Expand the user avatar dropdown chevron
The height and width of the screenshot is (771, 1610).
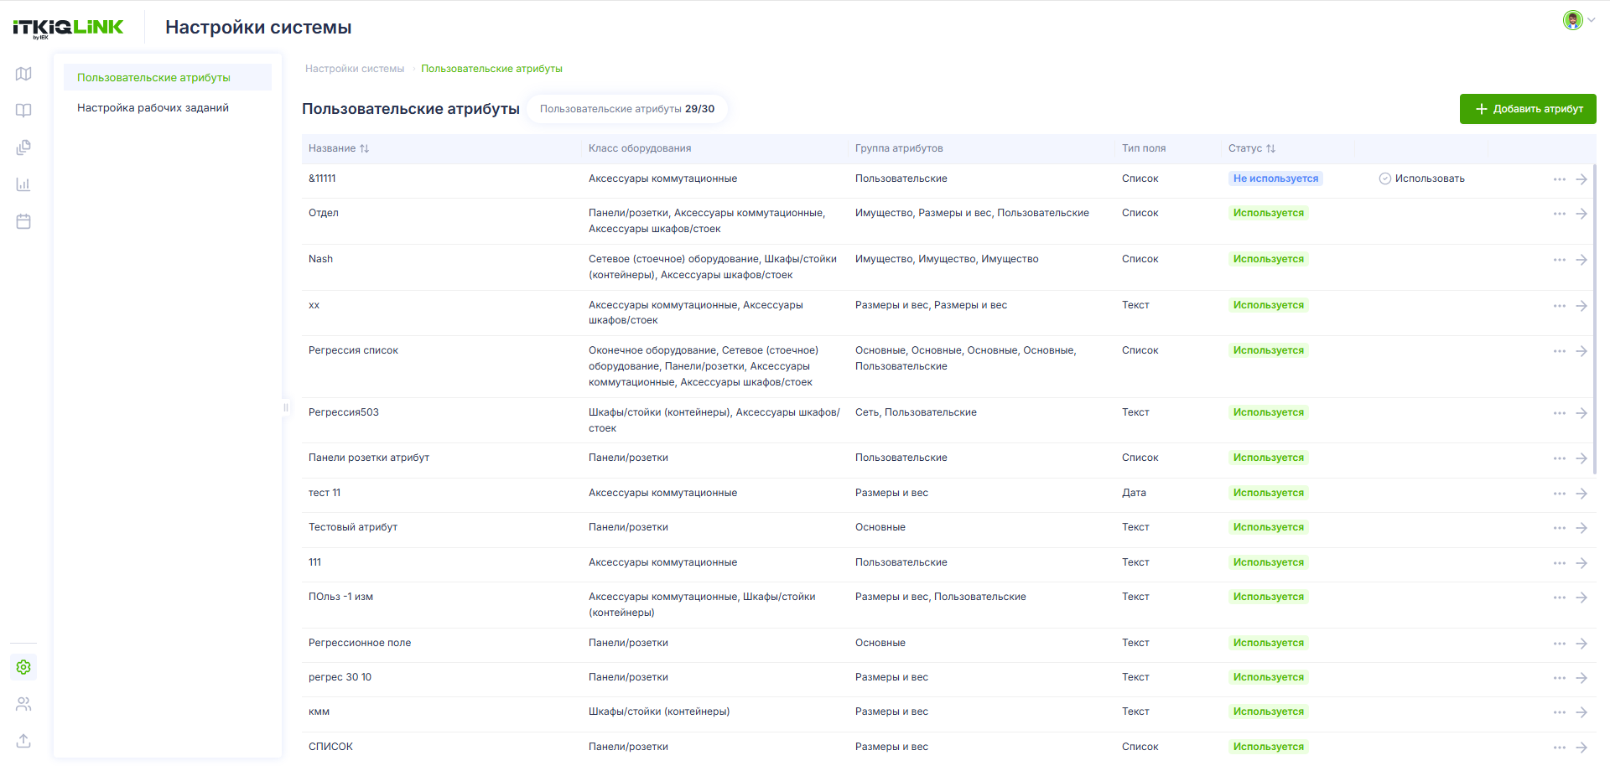pyautogui.click(x=1591, y=20)
